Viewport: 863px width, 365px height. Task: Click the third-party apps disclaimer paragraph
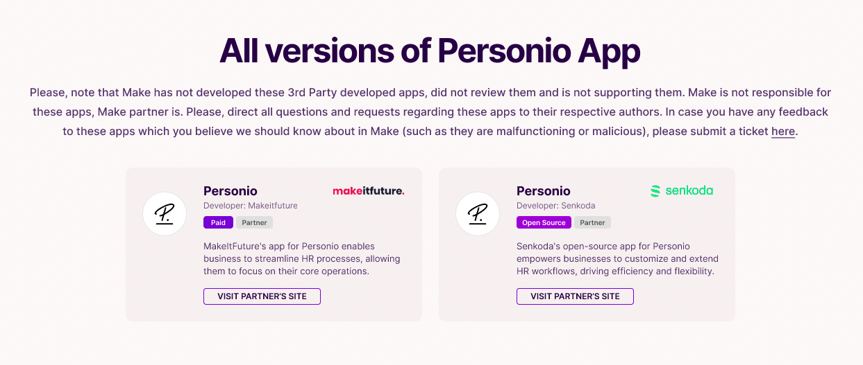click(430, 112)
